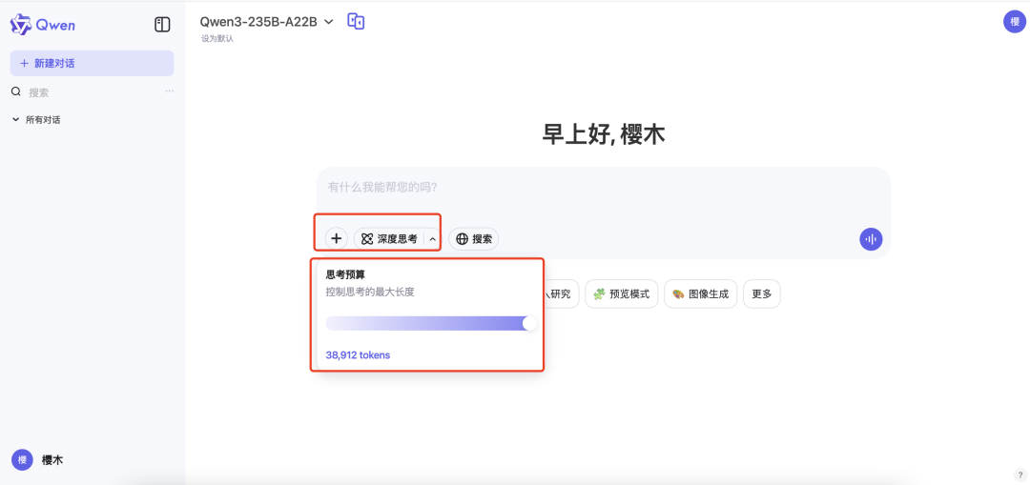Open the three-dot menu beside sidebar search
The height and width of the screenshot is (485, 1030).
pyautogui.click(x=170, y=91)
